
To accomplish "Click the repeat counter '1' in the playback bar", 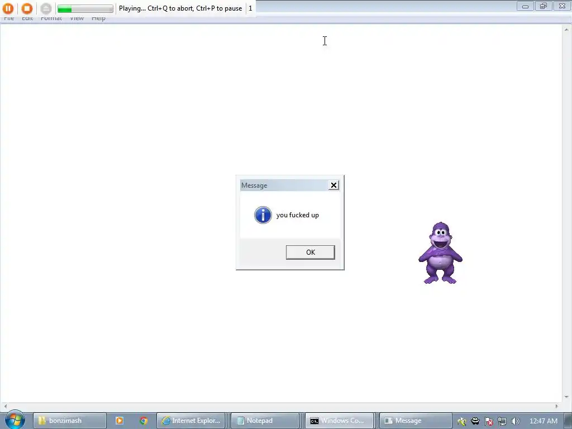I will 250,8.
